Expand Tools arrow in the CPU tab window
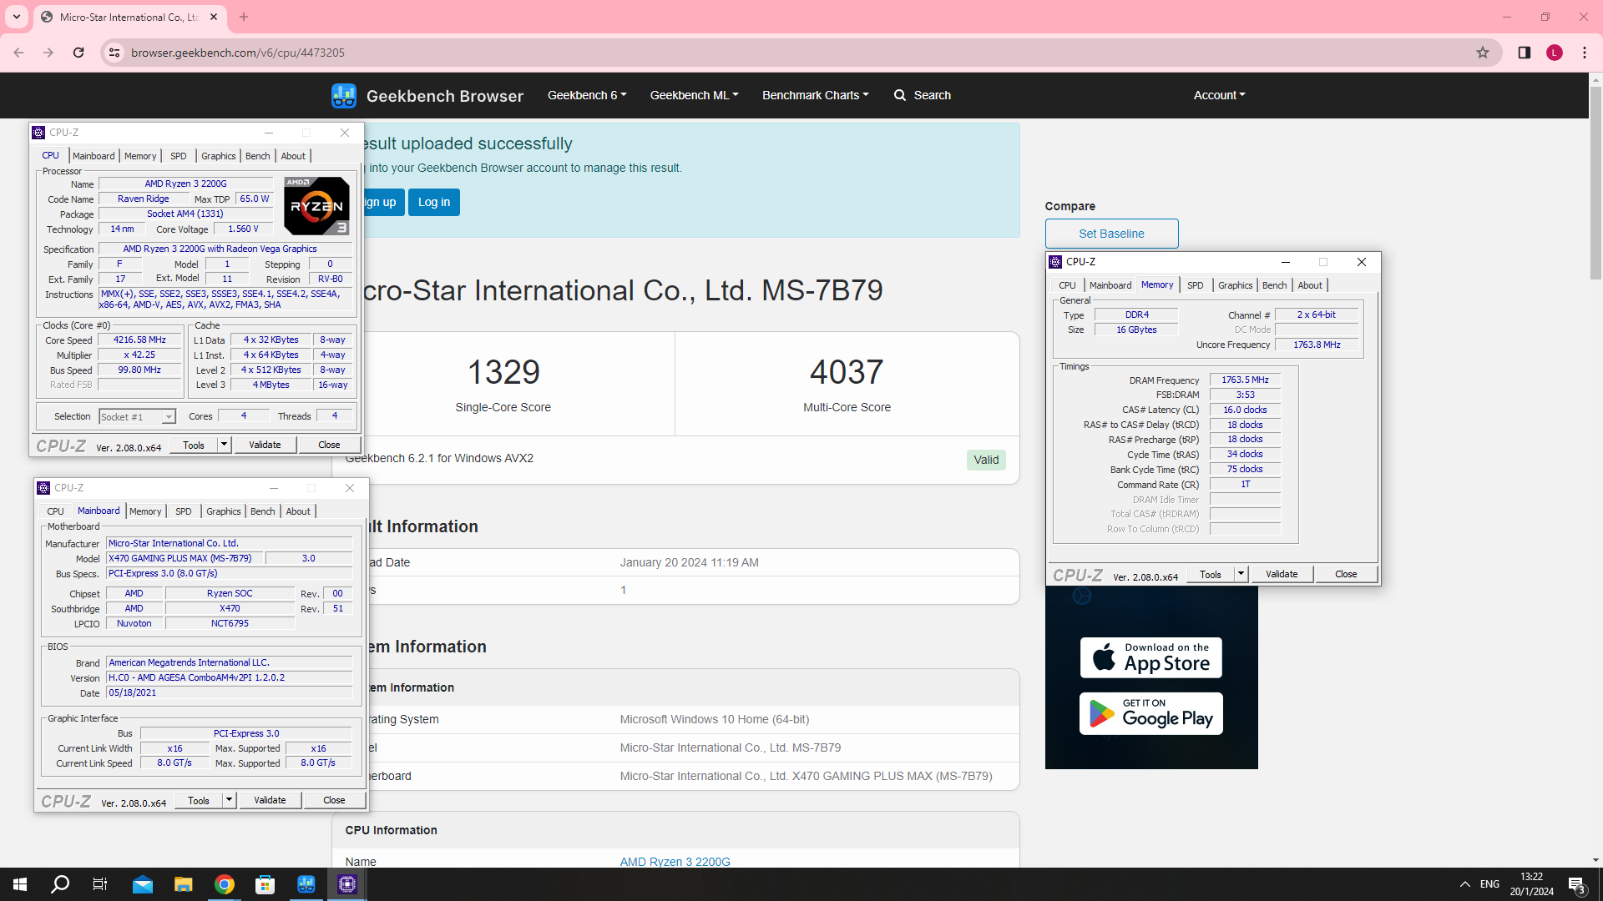The height and width of the screenshot is (901, 1603). (x=224, y=445)
